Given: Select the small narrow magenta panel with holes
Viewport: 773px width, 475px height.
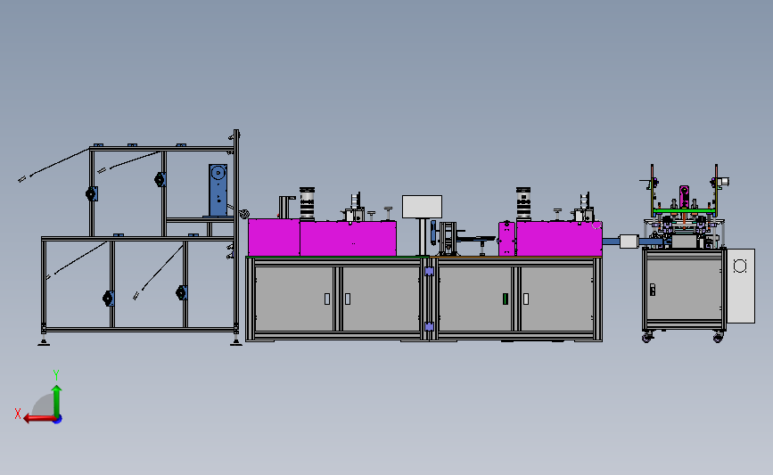Looking at the screenshot, I should (506, 239).
